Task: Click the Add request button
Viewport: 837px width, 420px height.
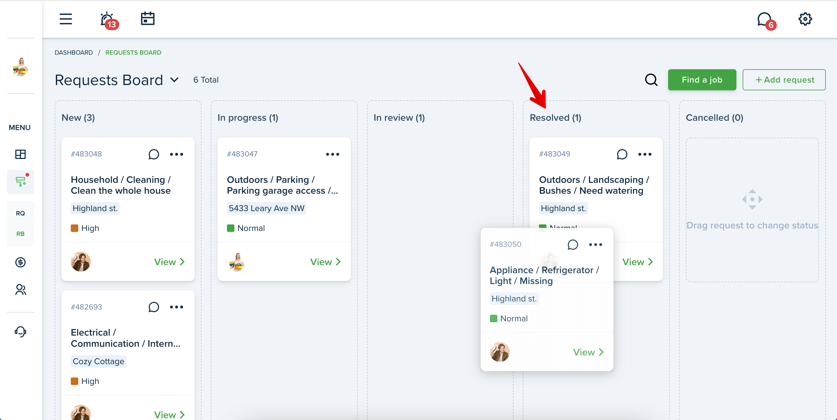Action: tap(784, 80)
